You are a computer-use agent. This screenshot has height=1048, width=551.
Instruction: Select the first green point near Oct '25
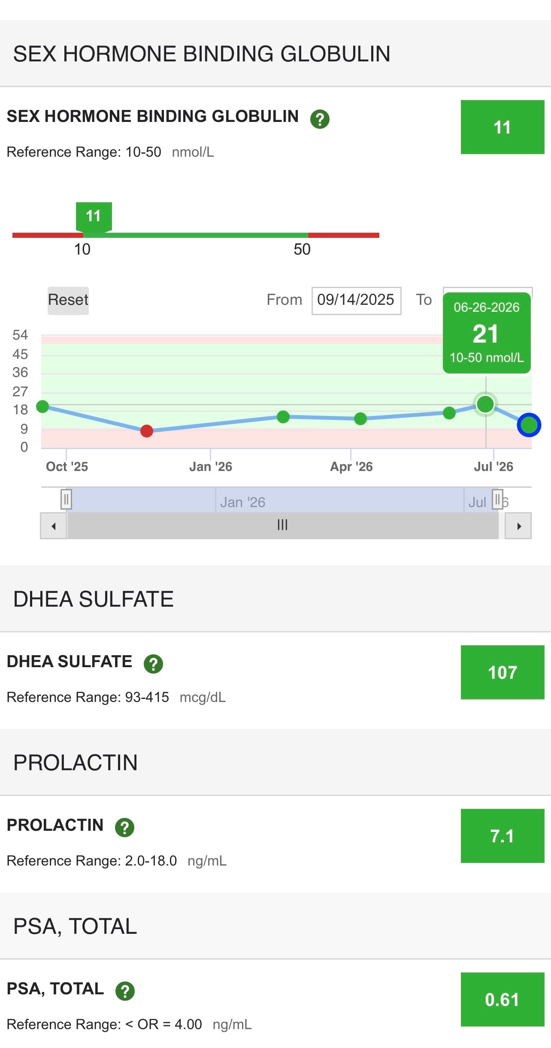click(x=42, y=406)
